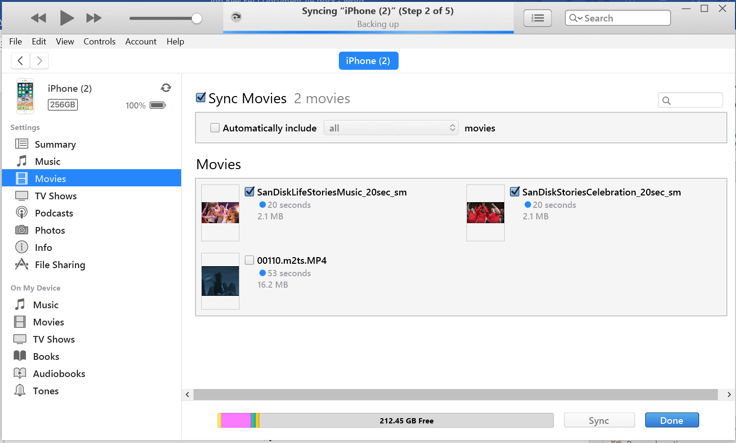Enable Automatically include checkbox
The width and height of the screenshot is (736, 443).
point(215,128)
